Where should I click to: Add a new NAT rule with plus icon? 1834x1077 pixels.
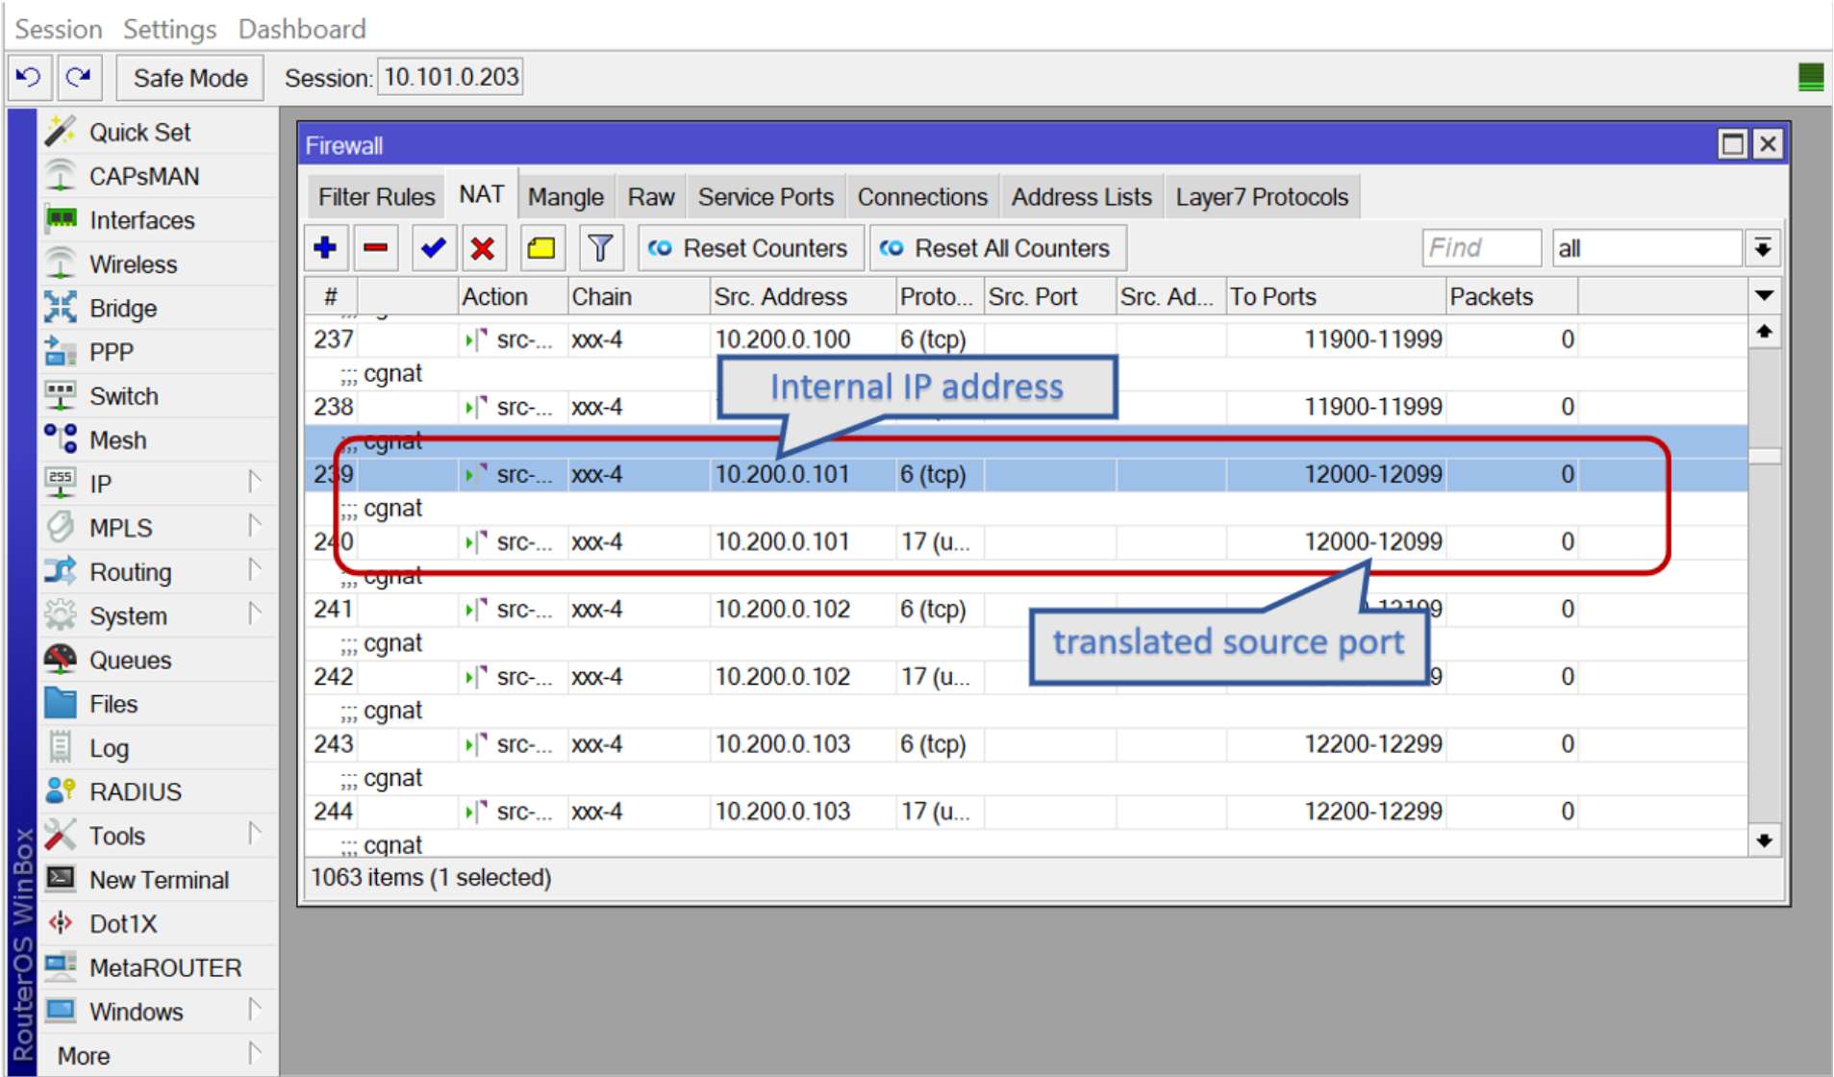click(x=325, y=248)
